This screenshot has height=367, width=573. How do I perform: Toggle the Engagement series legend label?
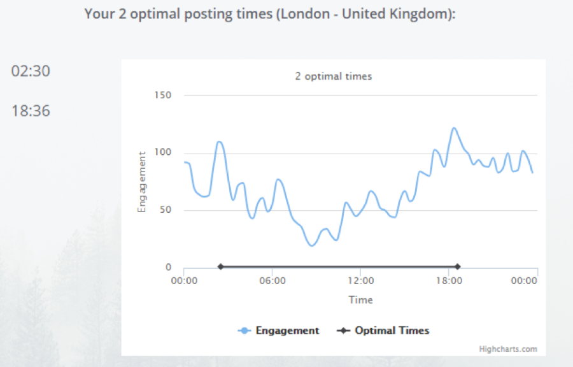[287, 331]
